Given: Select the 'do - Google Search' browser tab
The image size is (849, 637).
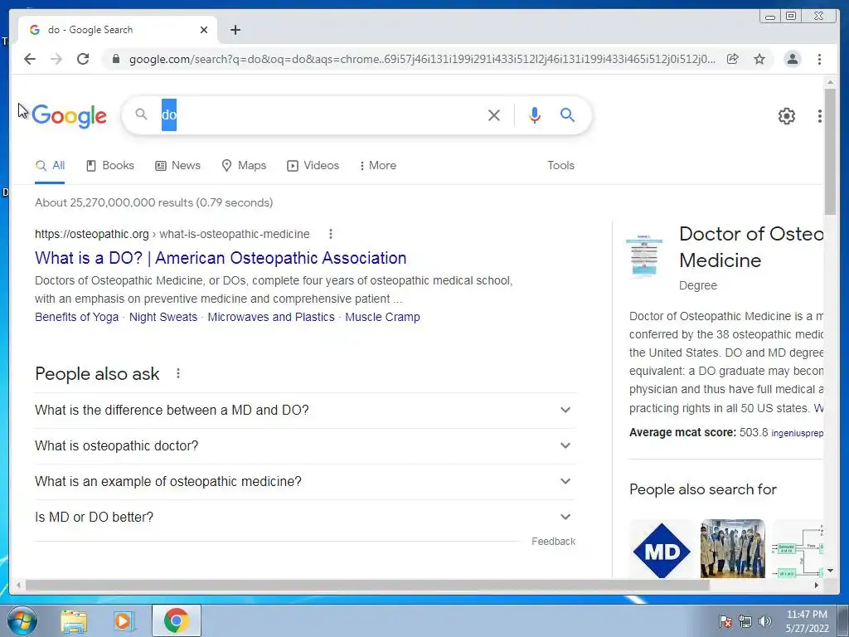Looking at the screenshot, I should [118, 30].
